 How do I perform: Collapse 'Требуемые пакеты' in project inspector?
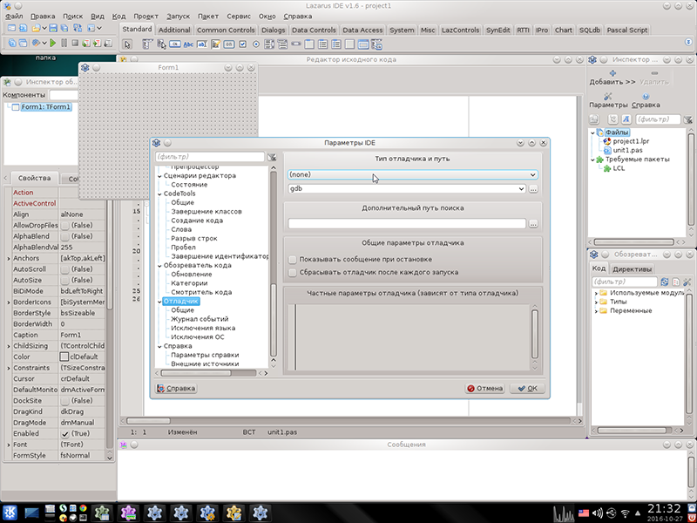tap(593, 160)
